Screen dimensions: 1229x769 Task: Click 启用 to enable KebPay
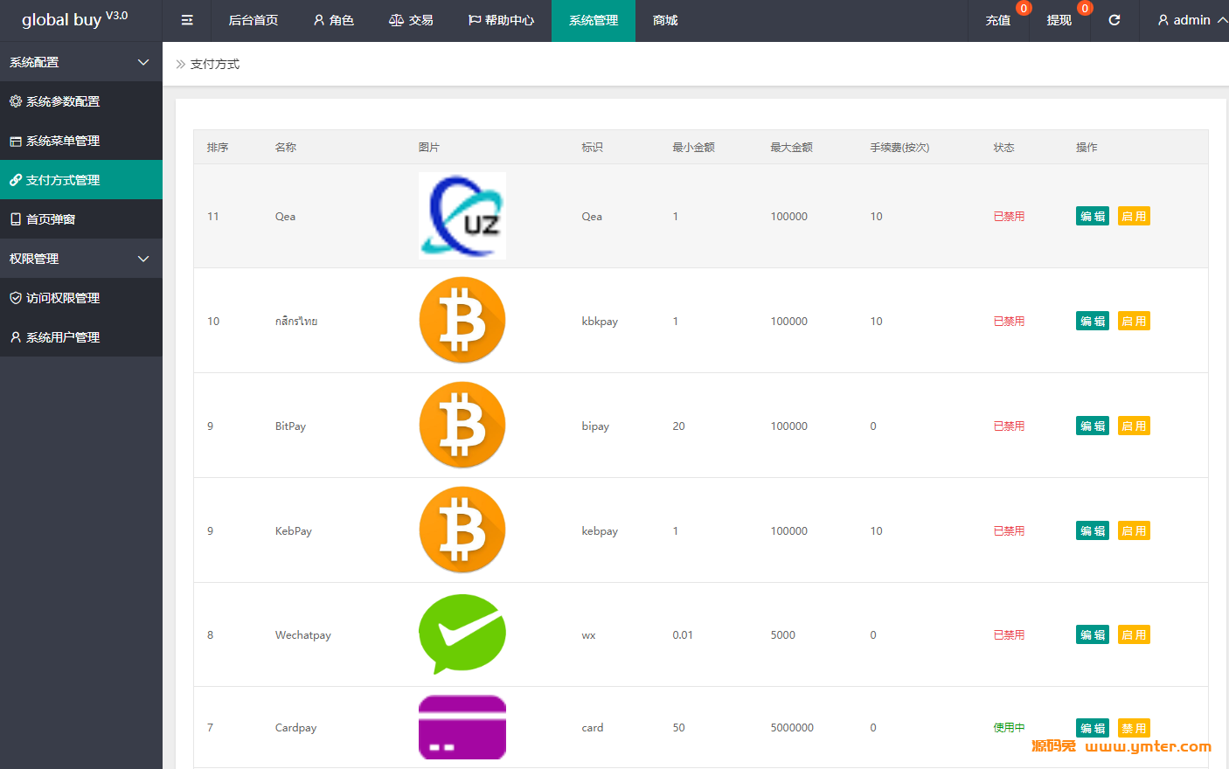(x=1134, y=530)
